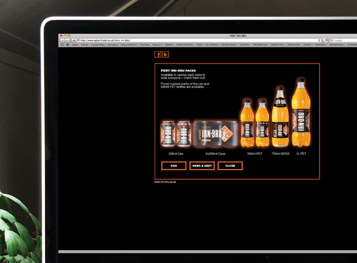Click the green zoom window button
357x263 pixels.
(69, 36)
